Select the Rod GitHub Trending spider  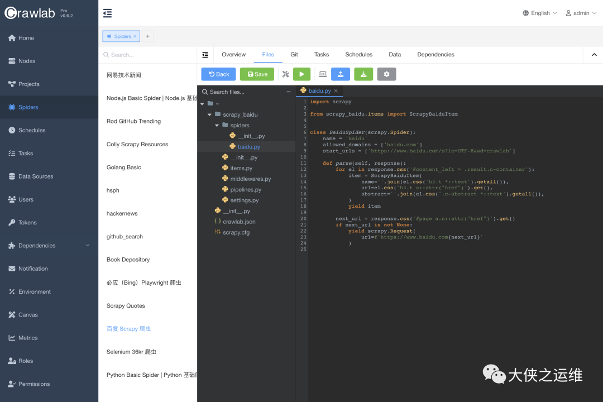click(x=147, y=121)
